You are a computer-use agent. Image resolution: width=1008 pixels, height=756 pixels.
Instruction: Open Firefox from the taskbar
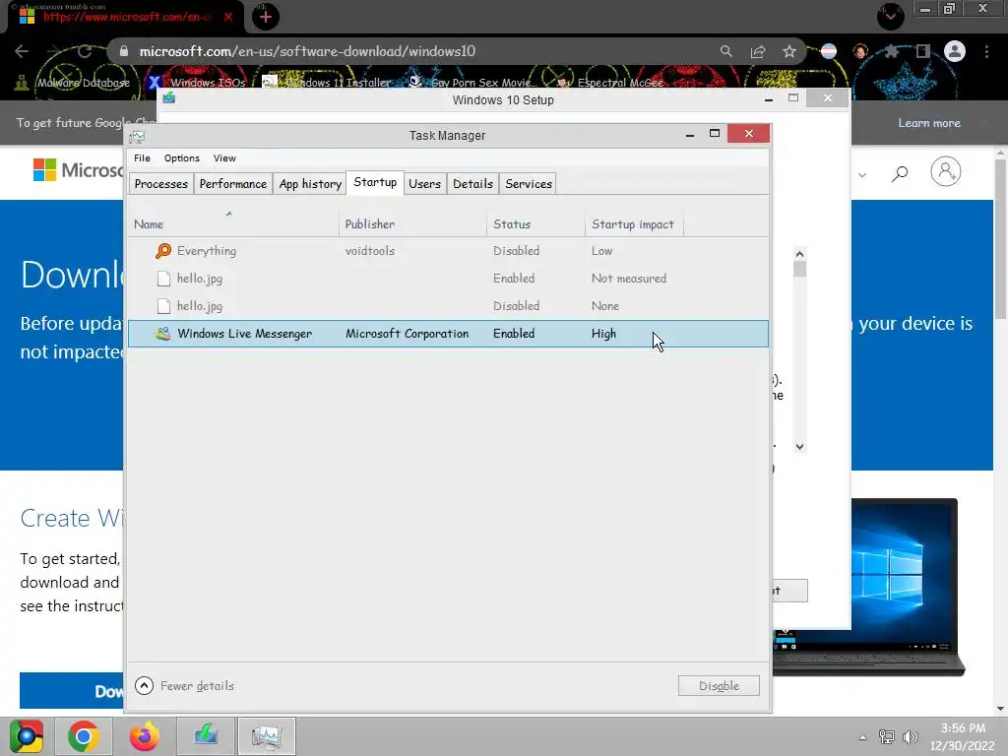(144, 736)
